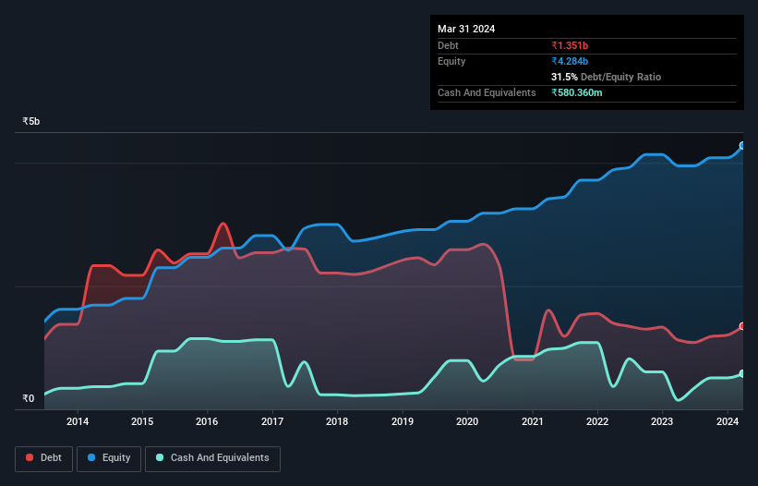758x486 pixels.
Task: Click the blue Equity endpoint marker
Action: [742, 146]
